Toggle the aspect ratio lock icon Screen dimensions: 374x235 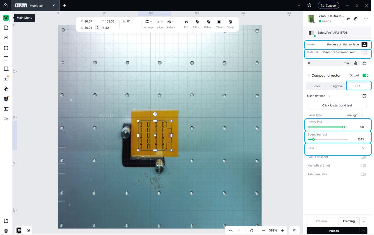coord(97,28)
